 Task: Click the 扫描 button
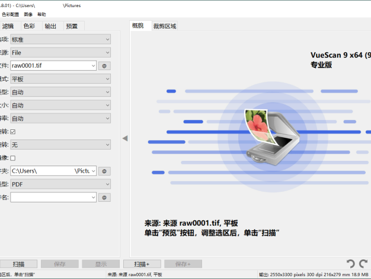coord(18,264)
